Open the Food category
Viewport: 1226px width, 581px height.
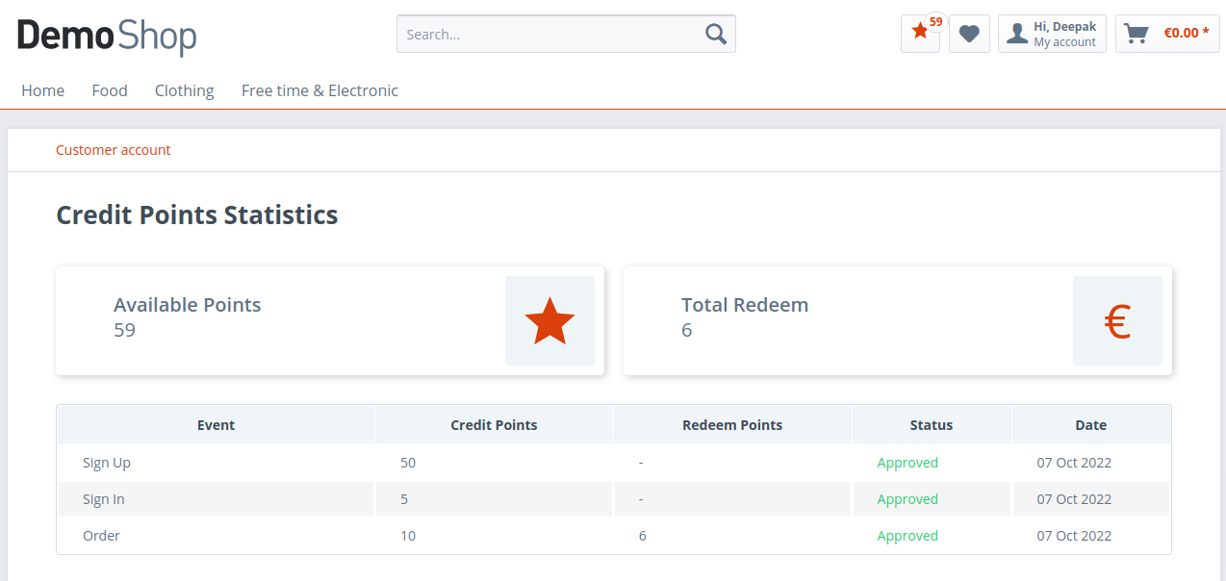110,90
